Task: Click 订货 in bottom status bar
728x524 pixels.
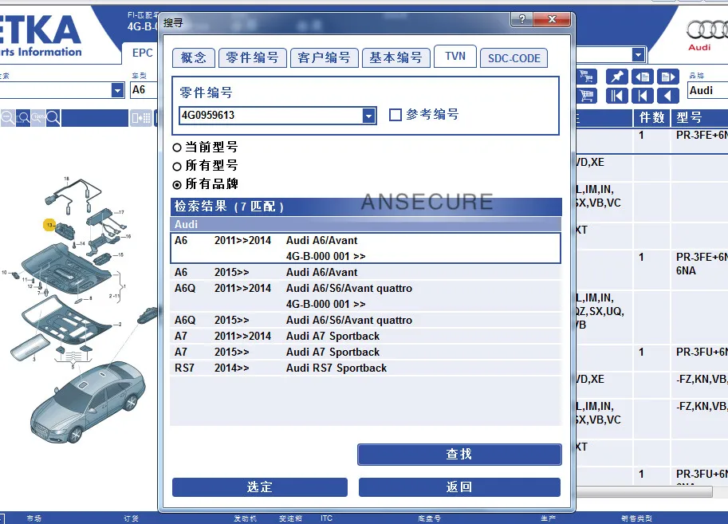Action: [132, 518]
